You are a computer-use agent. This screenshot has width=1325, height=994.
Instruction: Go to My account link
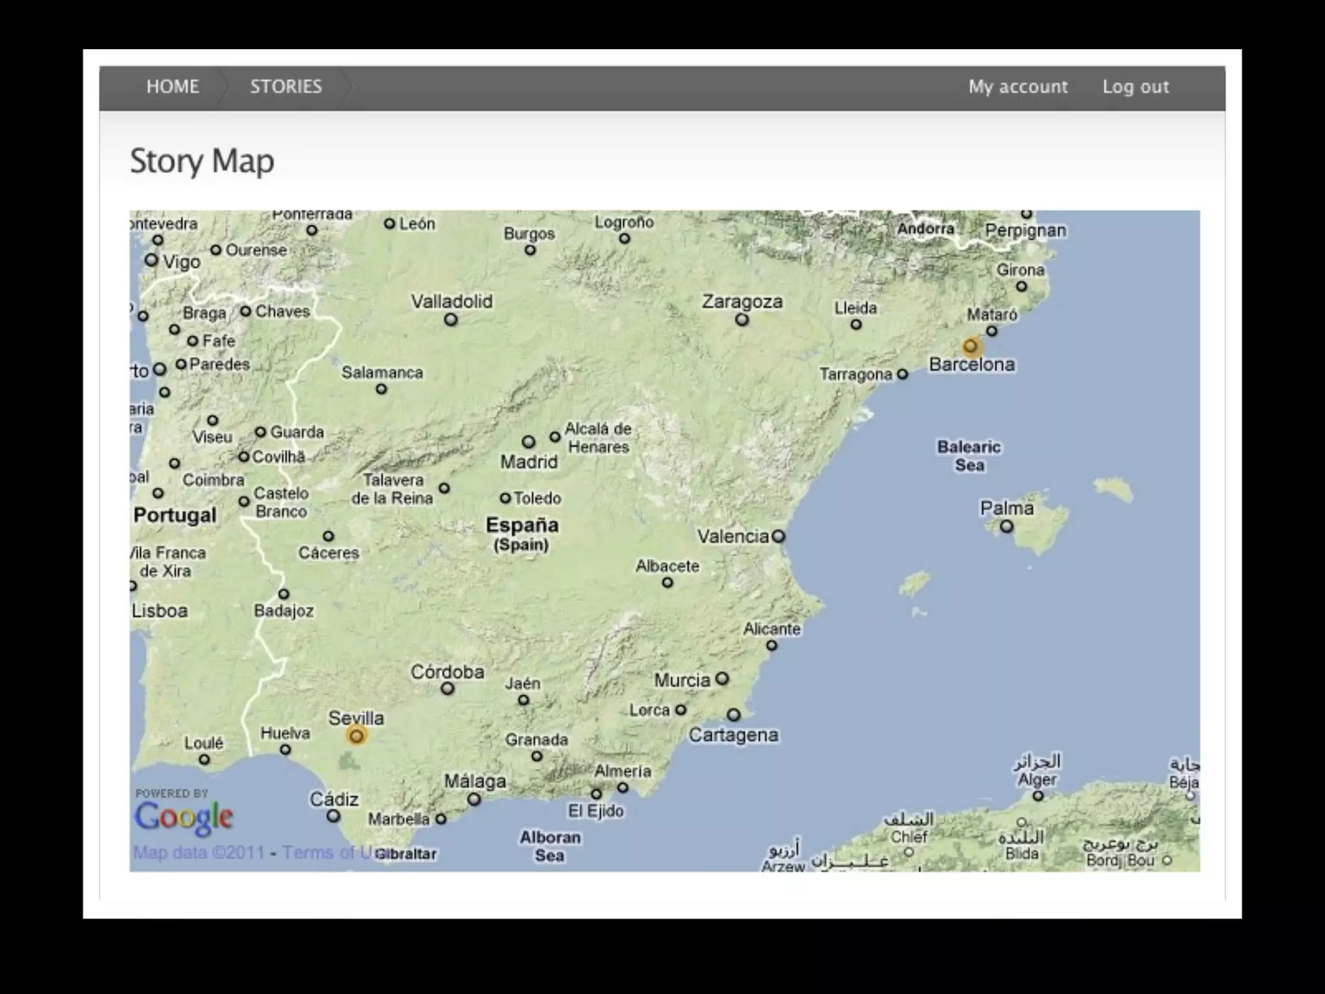1018,87
